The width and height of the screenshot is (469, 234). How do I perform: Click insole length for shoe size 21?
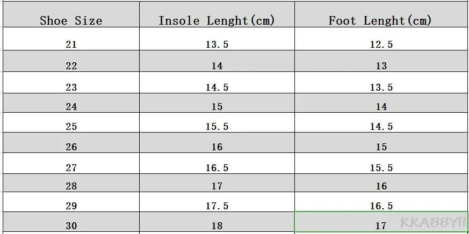pyautogui.click(x=217, y=45)
